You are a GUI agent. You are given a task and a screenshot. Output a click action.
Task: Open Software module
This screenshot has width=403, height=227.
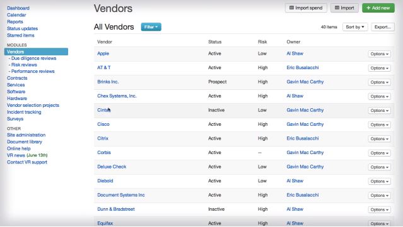(16, 92)
